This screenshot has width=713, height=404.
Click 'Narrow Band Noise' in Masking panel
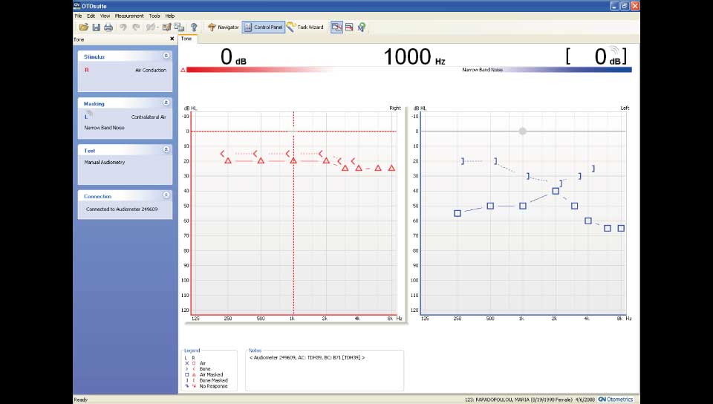pyautogui.click(x=104, y=128)
